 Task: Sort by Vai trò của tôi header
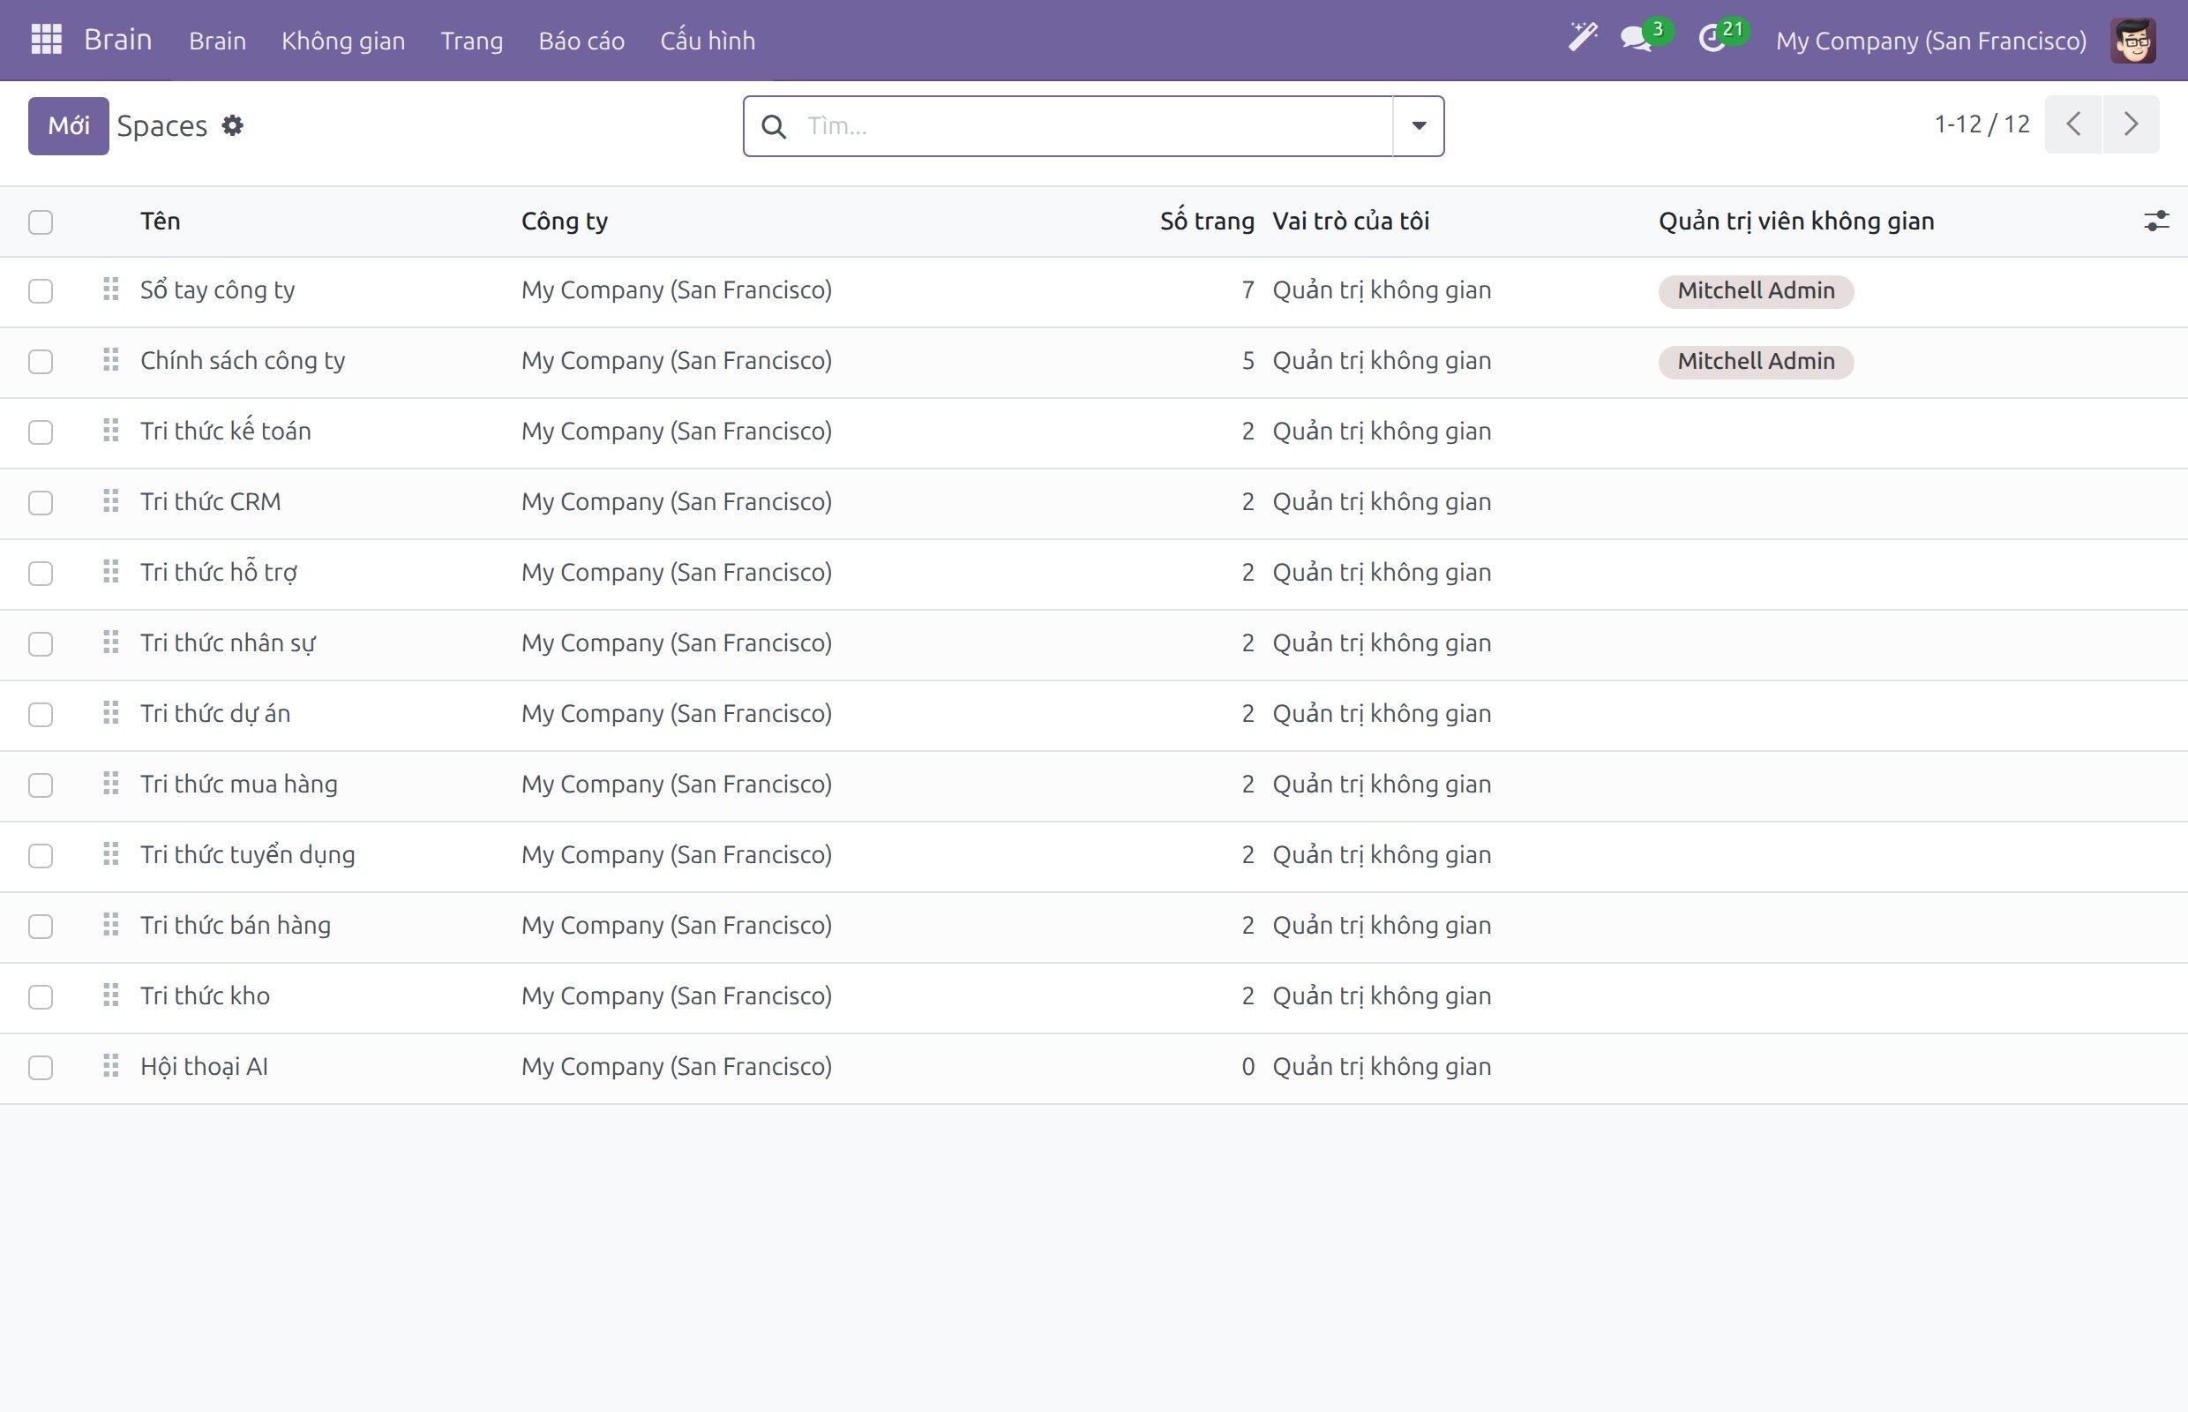click(1350, 221)
